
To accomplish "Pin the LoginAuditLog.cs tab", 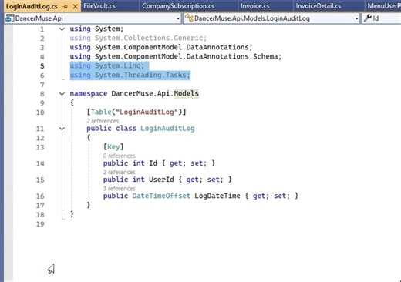I will coord(66,7).
